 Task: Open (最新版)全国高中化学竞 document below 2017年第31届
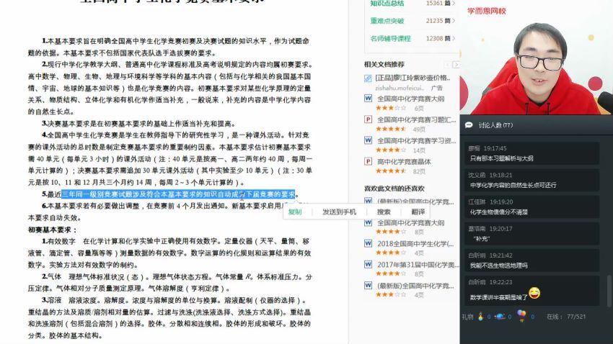[415, 286]
